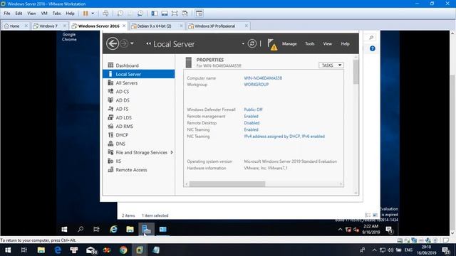
Task: Click the Server Manager refresh icon
Action: coord(252,44)
